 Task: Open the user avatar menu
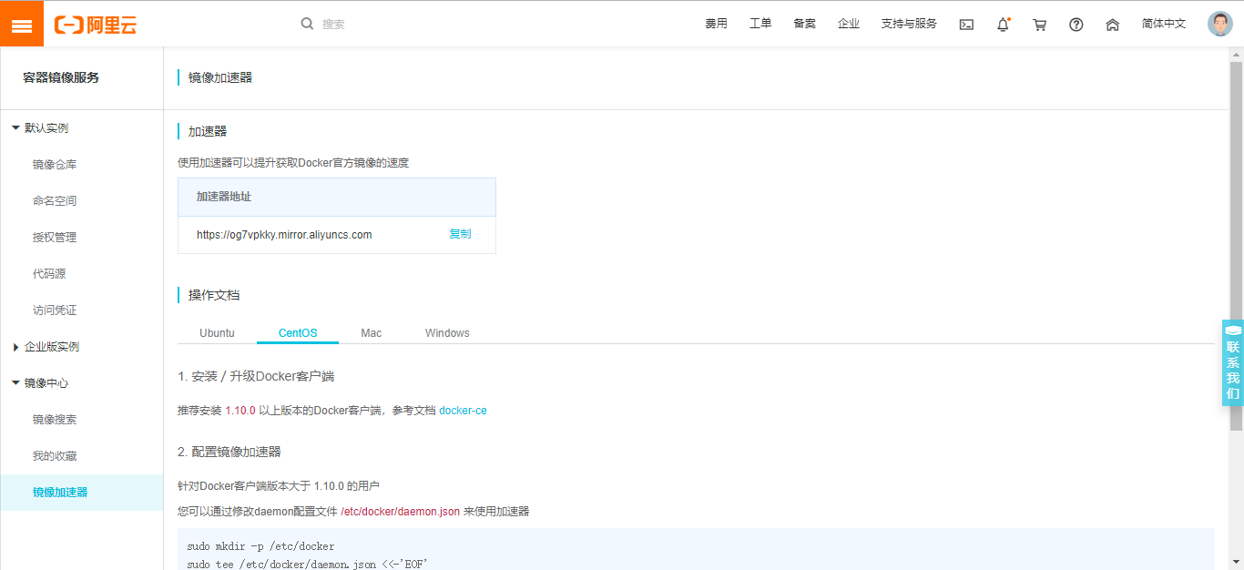point(1219,24)
